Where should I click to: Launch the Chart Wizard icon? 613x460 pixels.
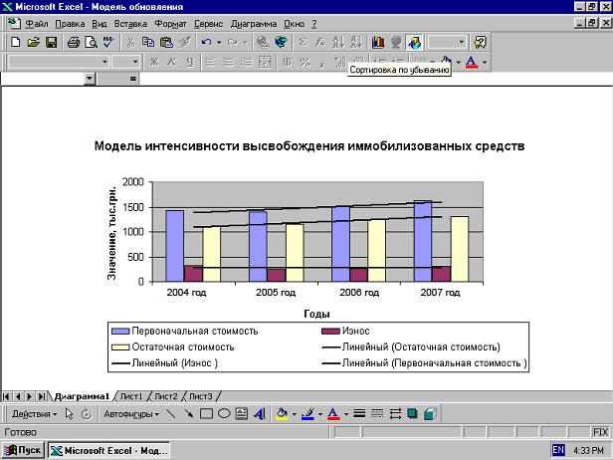[x=378, y=42]
